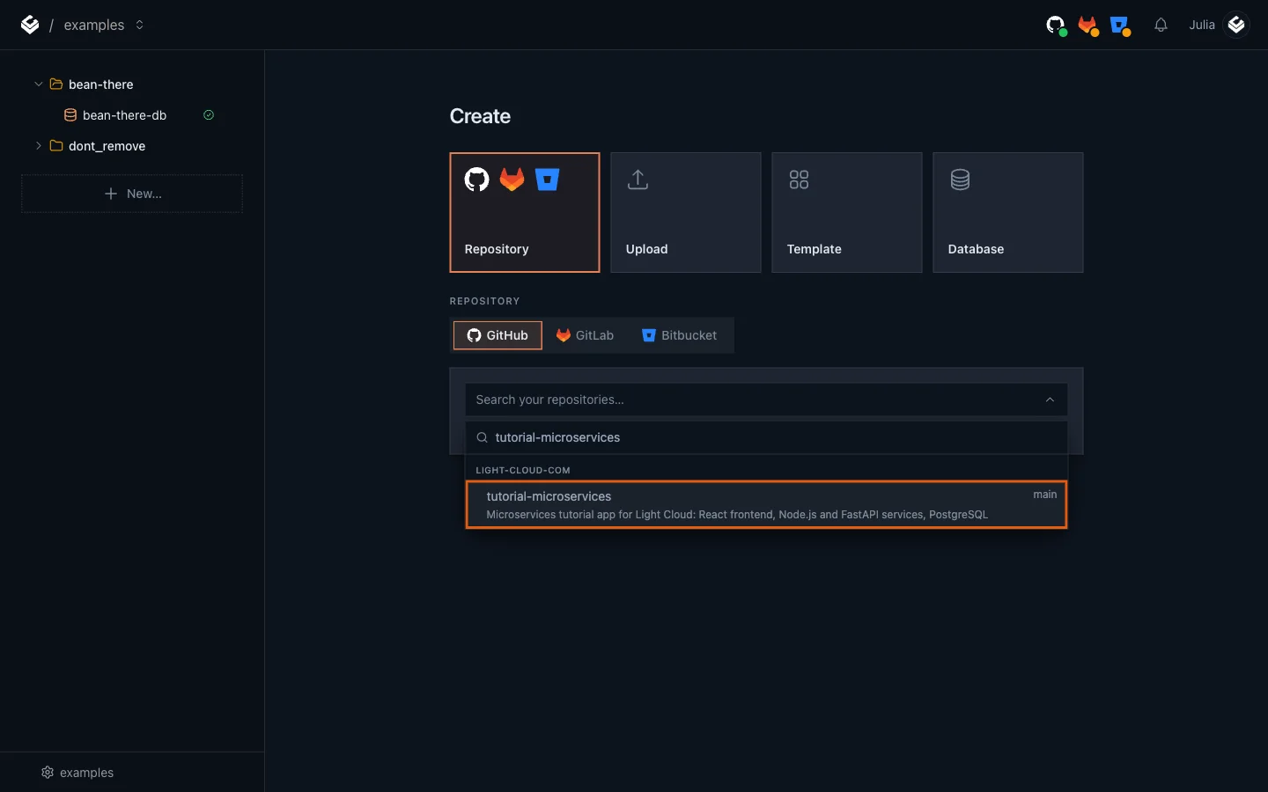Click the database cylinder icon in Database card
1268x792 pixels.
point(960,180)
